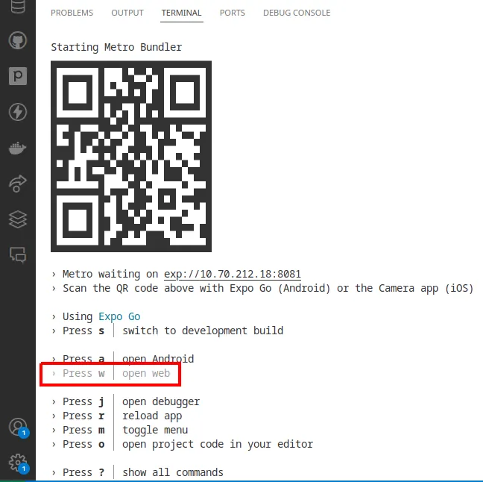The width and height of the screenshot is (483, 482).
Task: Click the Expo Go text in terminal
Action: coord(119,316)
